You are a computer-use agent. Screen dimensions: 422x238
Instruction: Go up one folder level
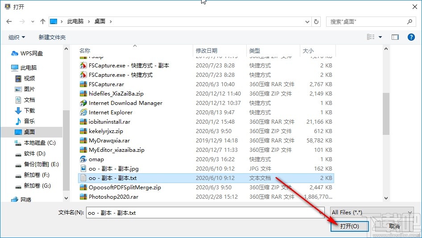pos(42,21)
